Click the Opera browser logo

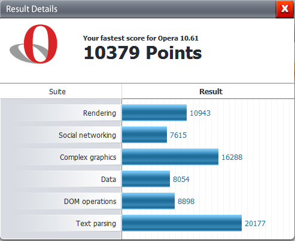34,44
